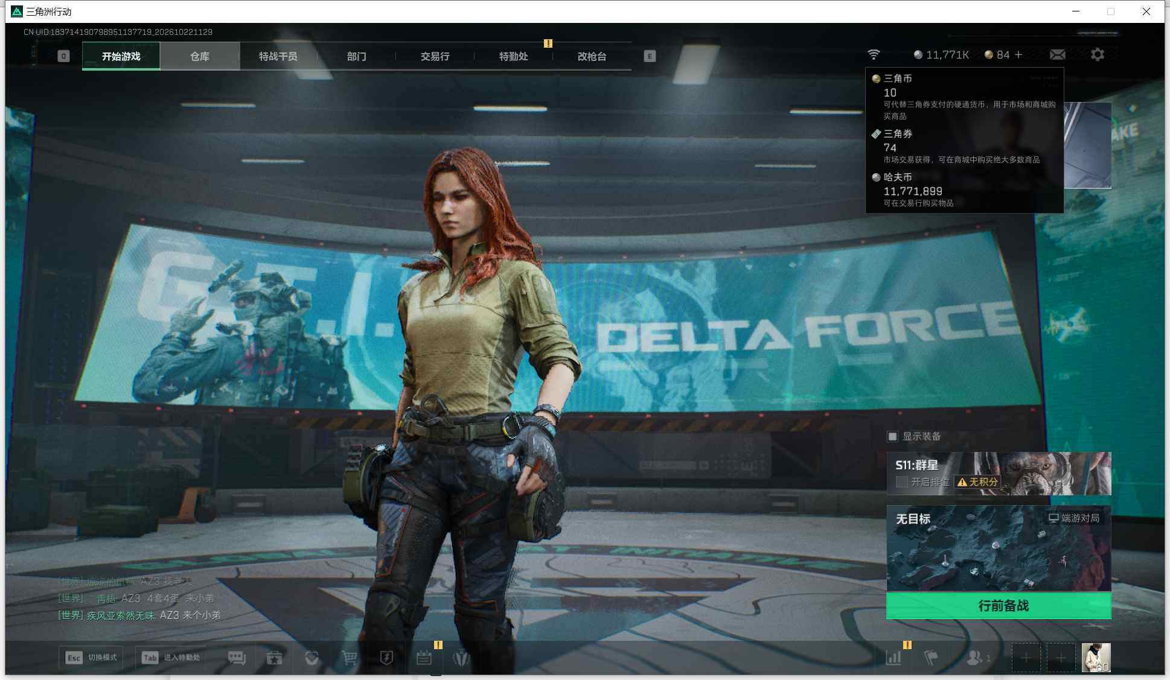Click the 哈夫币 11,771,899 entry
The image size is (1170, 680).
point(964,189)
